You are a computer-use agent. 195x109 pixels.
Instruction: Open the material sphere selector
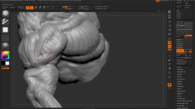pos(5,46)
